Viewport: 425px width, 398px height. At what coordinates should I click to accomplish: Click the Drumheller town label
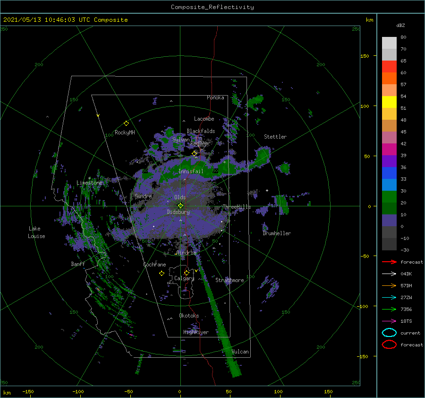pos(277,233)
